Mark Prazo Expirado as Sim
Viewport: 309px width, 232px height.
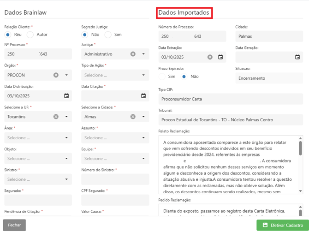[x=162, y=77]
